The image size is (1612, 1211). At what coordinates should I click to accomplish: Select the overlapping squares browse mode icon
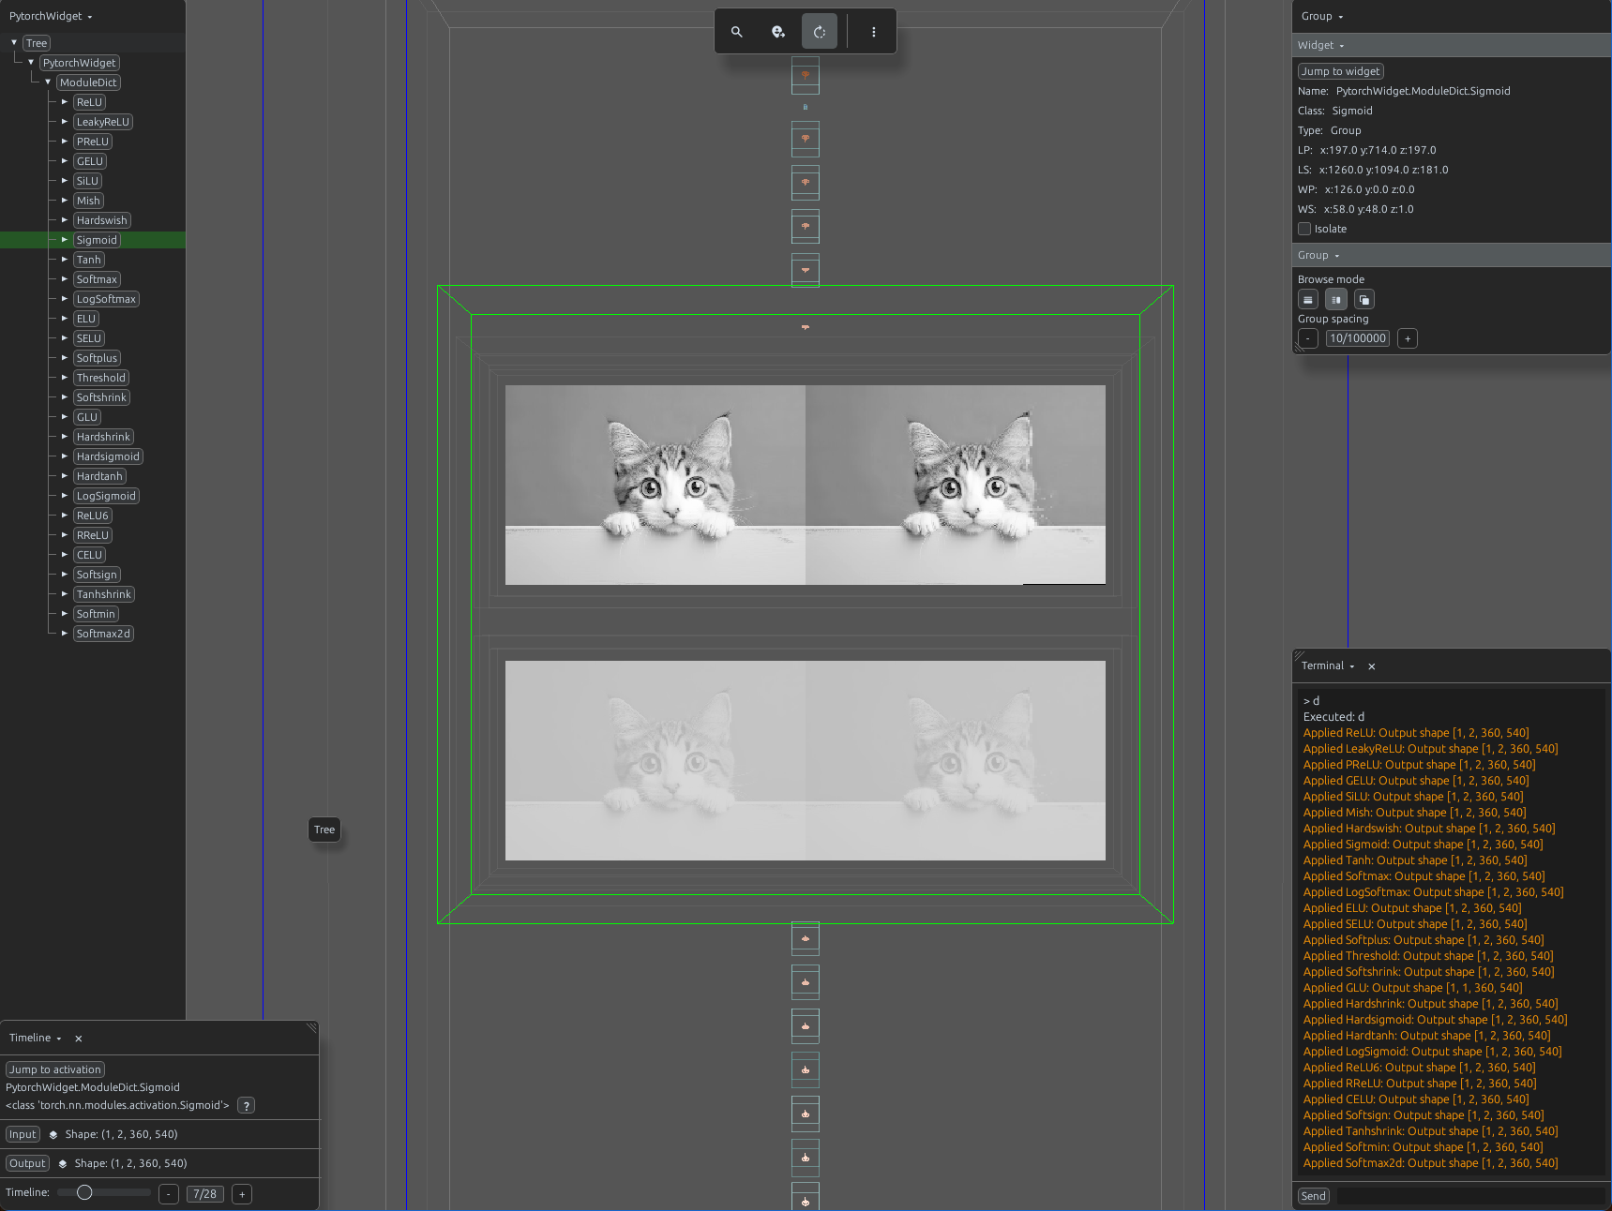coord(1364,300)
